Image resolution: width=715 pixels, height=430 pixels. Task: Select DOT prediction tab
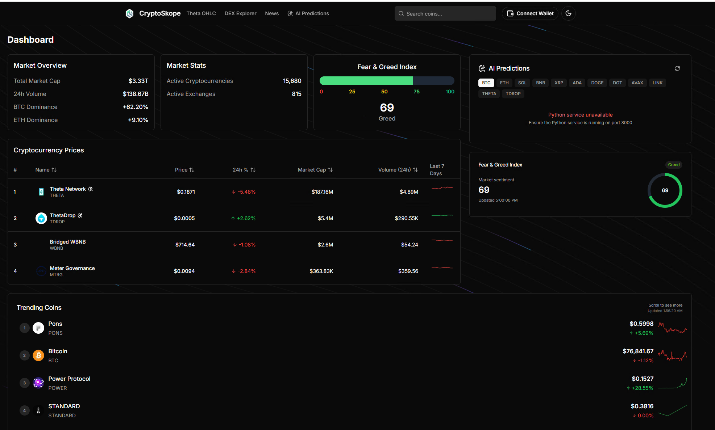(x=618, y=83)
